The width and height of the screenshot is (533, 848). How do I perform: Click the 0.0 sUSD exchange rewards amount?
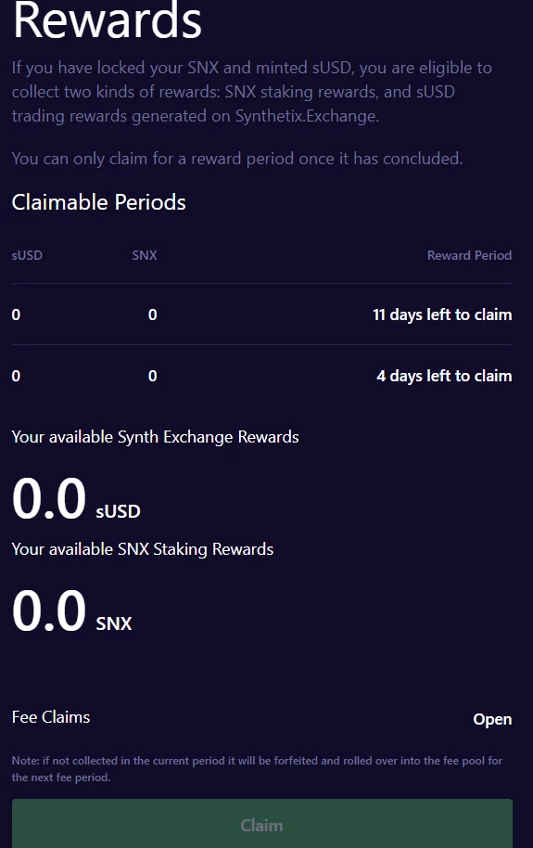tap(76, 498)
